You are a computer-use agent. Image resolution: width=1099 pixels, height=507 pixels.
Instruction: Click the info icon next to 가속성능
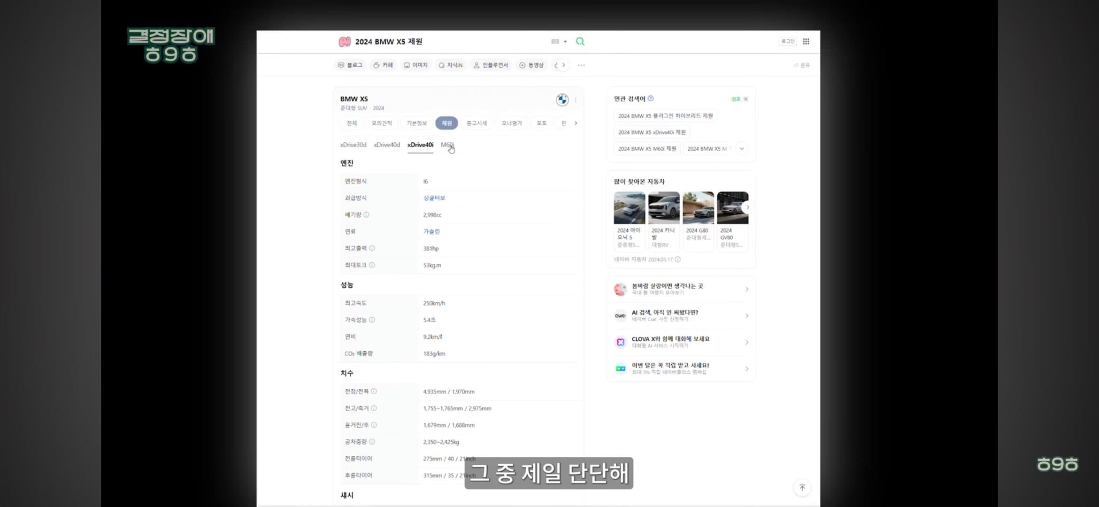click(x=372, y=320)
